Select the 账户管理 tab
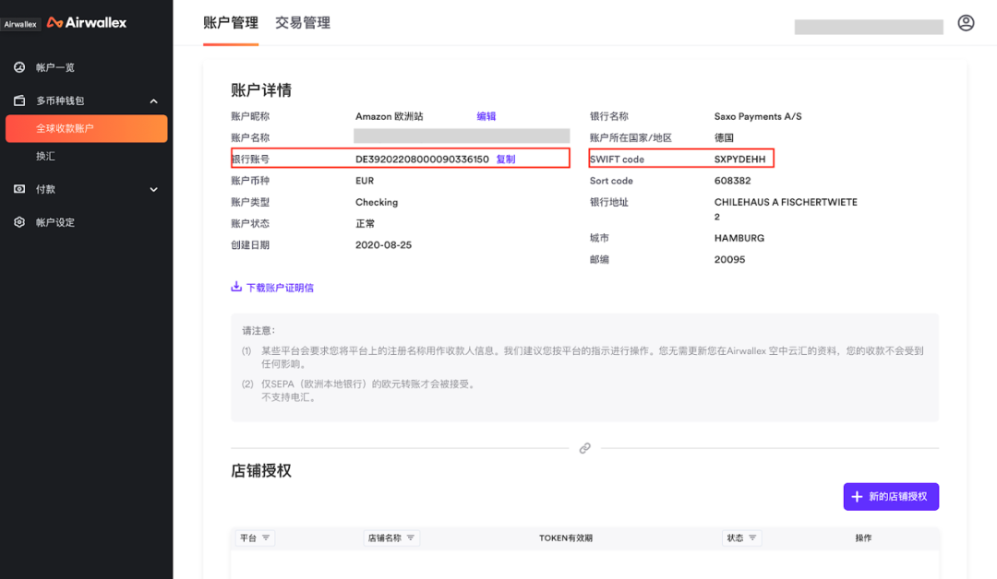The height and width of the screenshot is (579, 997). pos(229,23)
